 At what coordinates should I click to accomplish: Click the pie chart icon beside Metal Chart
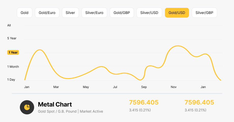pyautogui.click(x=27, y=107)
